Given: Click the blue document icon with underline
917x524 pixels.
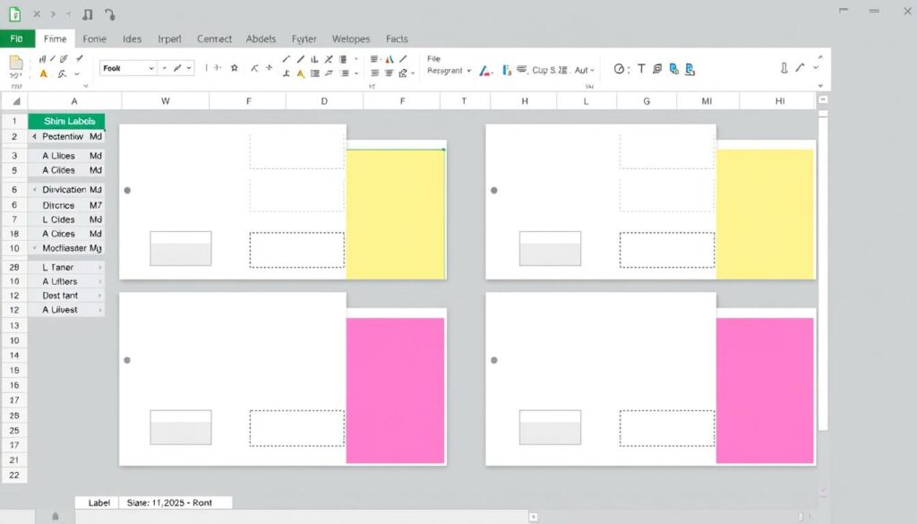Looking at the screenshot, I should (690, 69).
